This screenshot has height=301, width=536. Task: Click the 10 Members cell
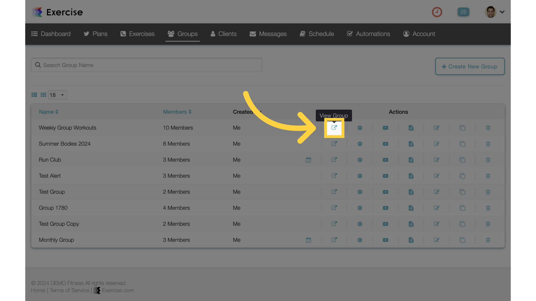click(x=178, y=128)
